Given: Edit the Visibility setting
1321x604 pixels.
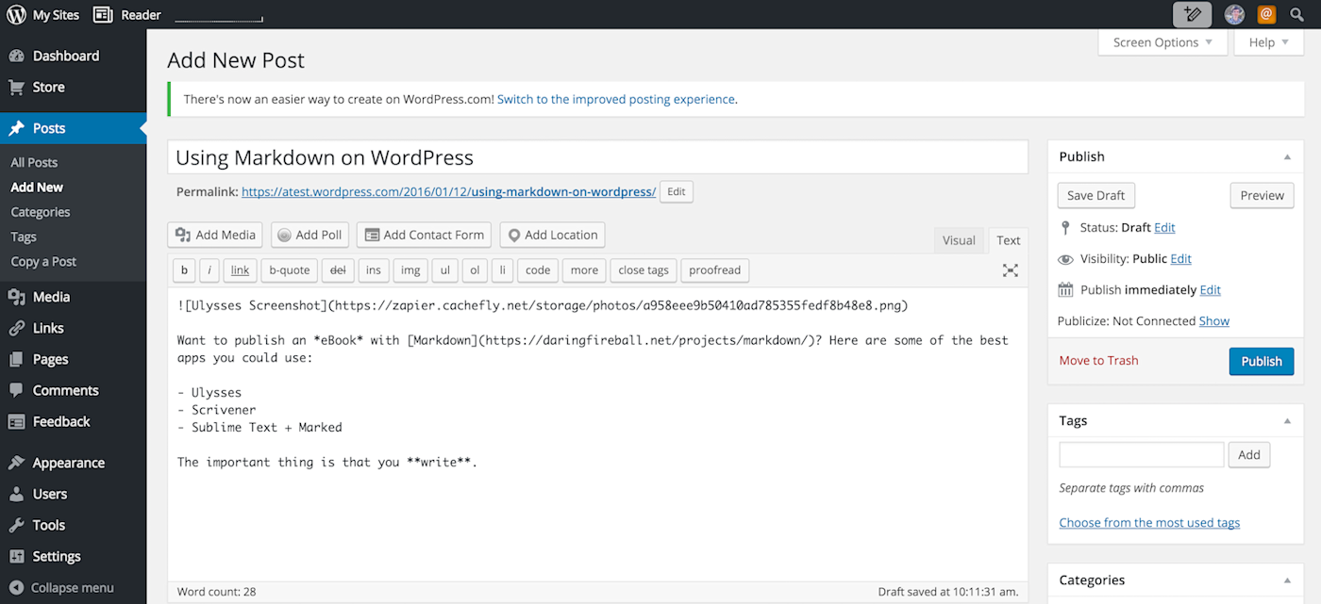Looking at the screenshot, I should click(x=1180, y=258).
